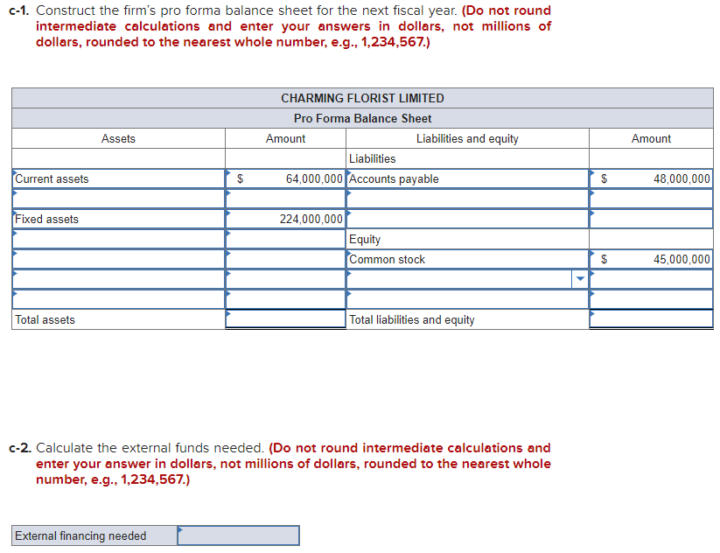Click the Assets column header
This screenshot has width=720, height=553.
pyautogui.click(x=118, y=139)
